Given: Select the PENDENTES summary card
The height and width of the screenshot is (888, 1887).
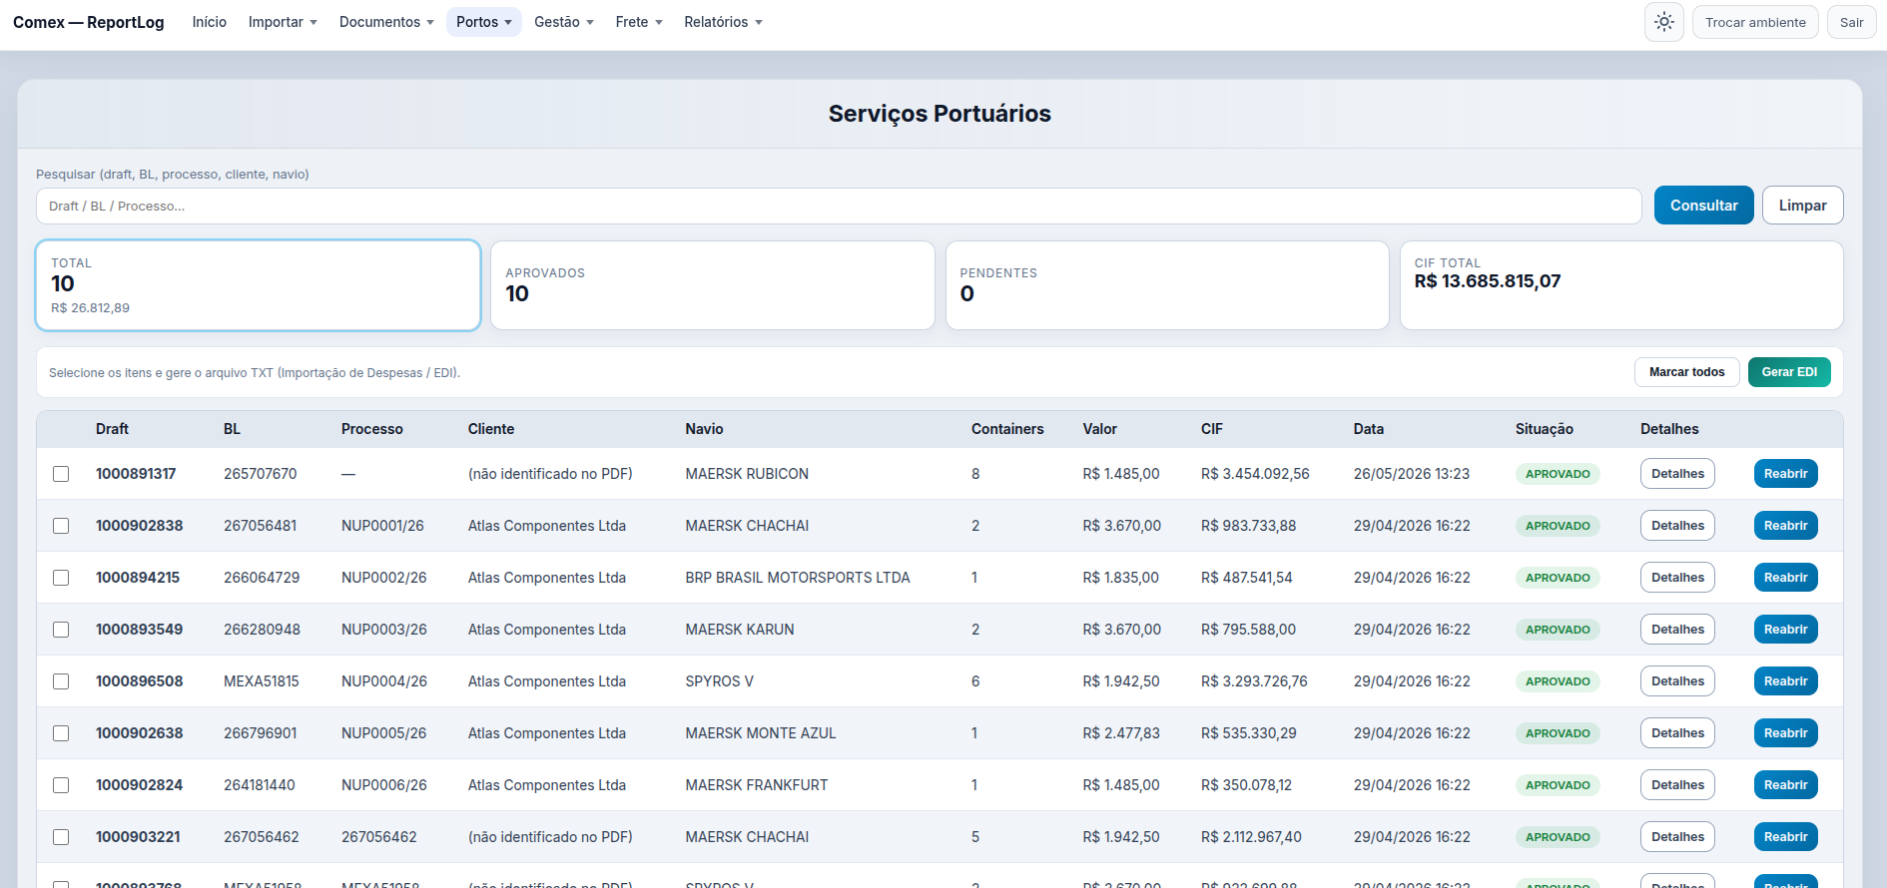Looking at the screenshot, I should 1167,285.
